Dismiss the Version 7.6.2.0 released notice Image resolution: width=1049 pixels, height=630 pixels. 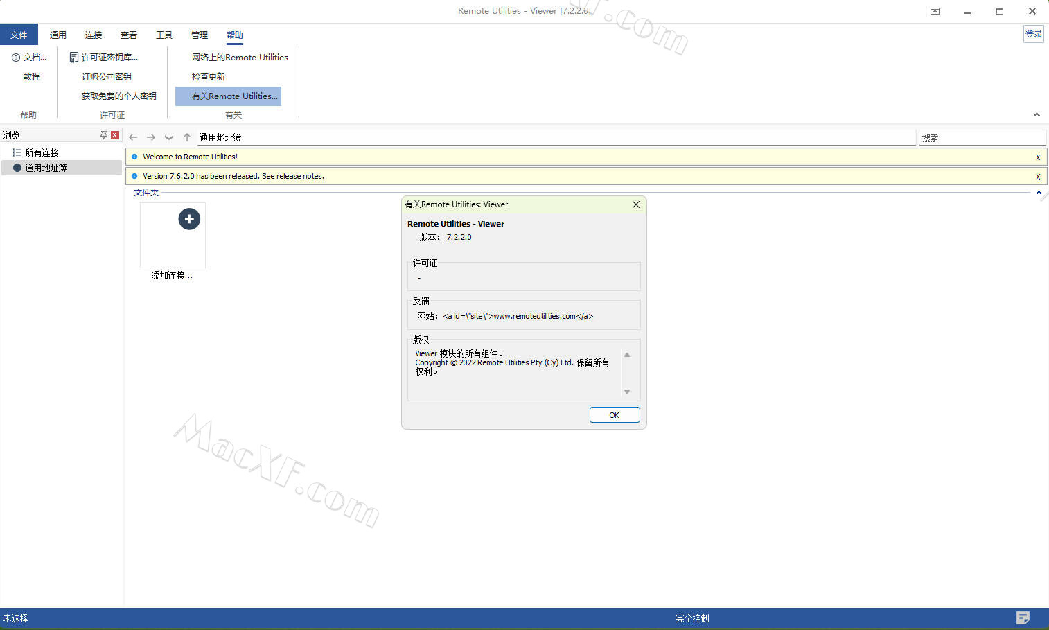click(1038, 177)
